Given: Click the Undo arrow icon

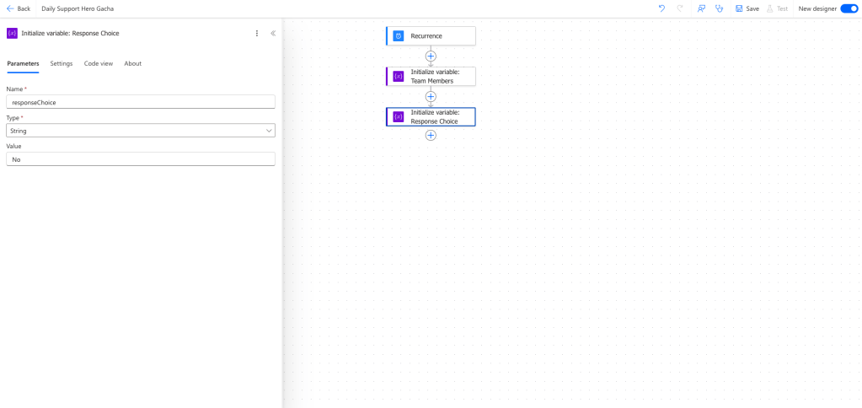Looking at the screenshot, I should coord(661,8).
